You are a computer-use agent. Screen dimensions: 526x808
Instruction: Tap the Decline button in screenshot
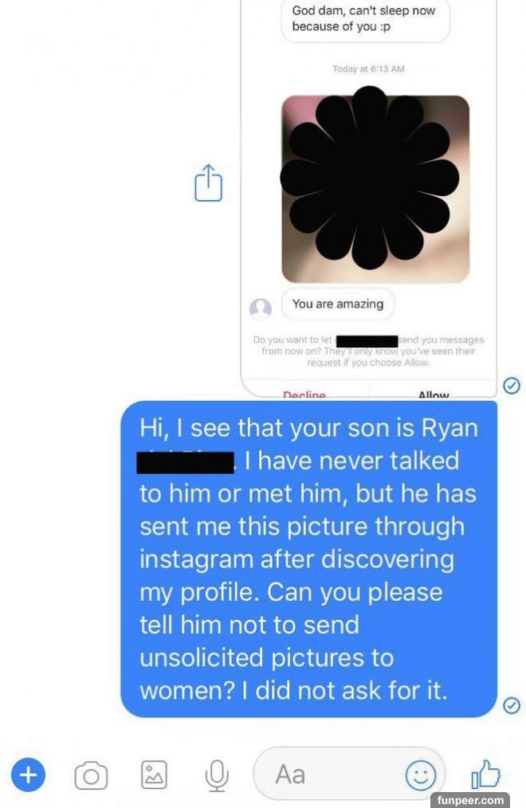click(x=304, y=393)
